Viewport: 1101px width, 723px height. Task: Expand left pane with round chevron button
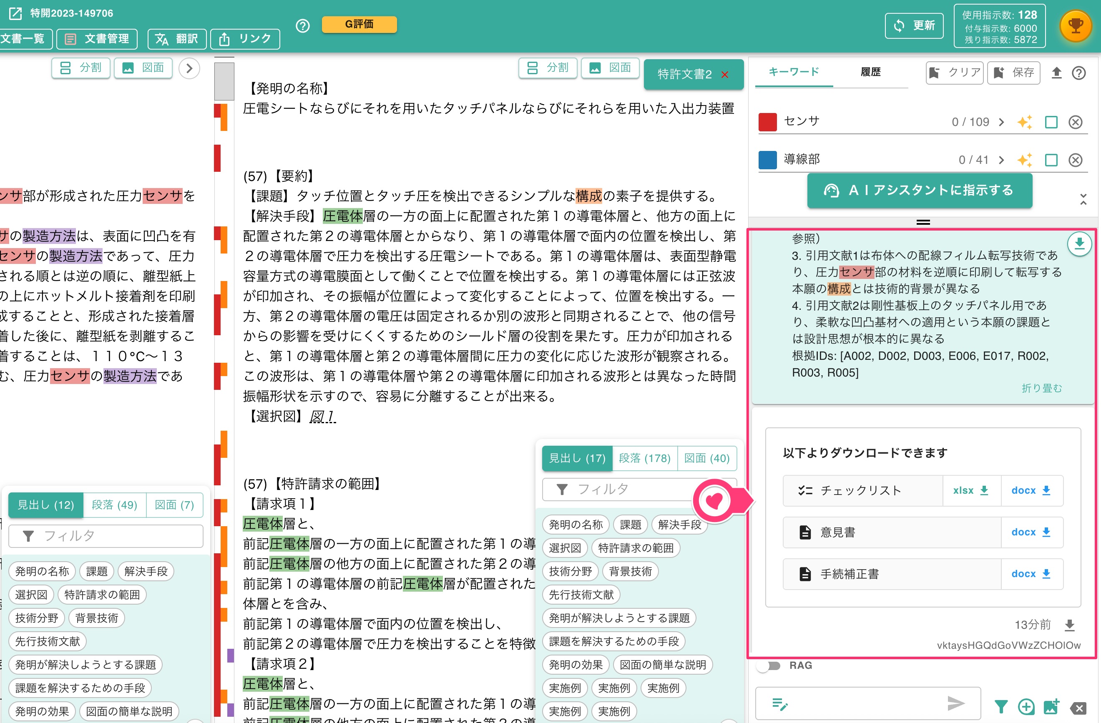pyautogui.click(x=189, y=68)
